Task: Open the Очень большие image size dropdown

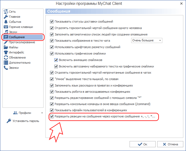Action: click(x=146, y=41)
